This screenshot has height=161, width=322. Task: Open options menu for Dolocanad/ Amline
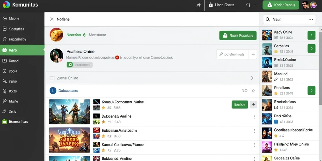click(254, 117)
